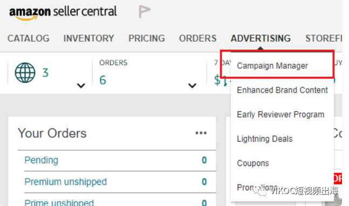
Task: Open the Prime unshipped link
Action: point(59,203)
